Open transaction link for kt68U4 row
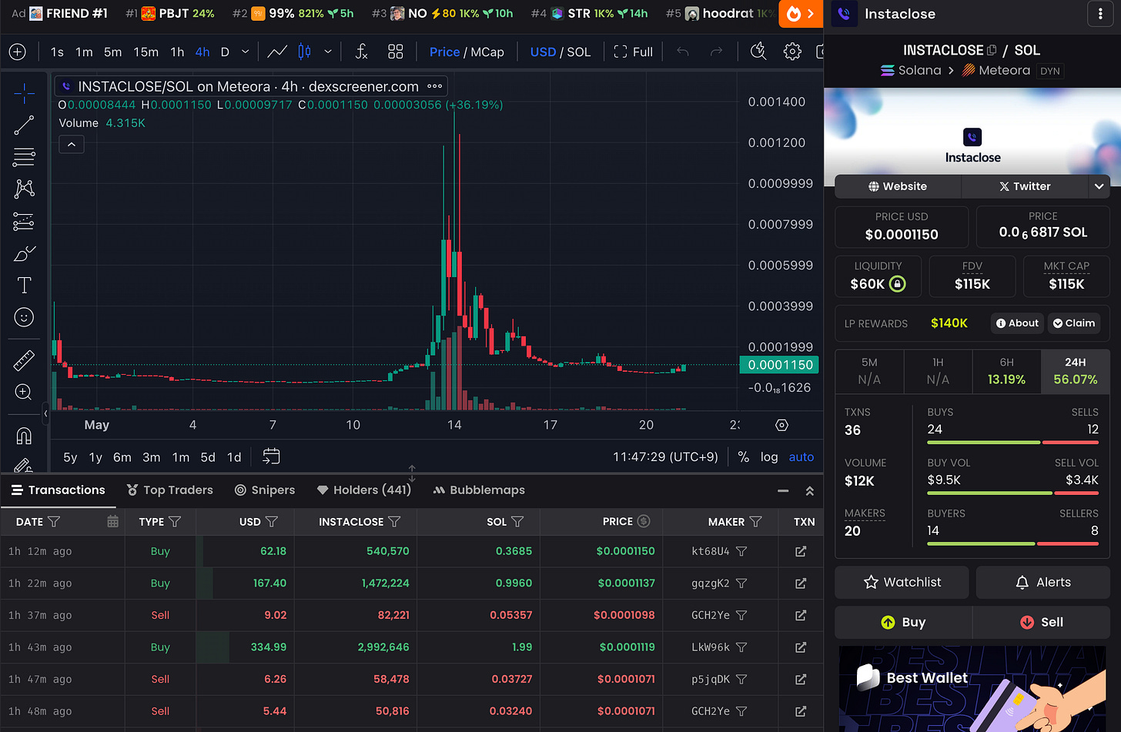1121x732 pixels. 801,551
